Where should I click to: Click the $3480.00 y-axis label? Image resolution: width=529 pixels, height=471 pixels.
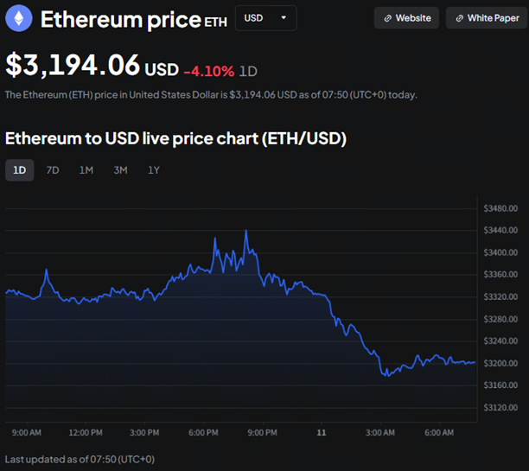point(500,208)
